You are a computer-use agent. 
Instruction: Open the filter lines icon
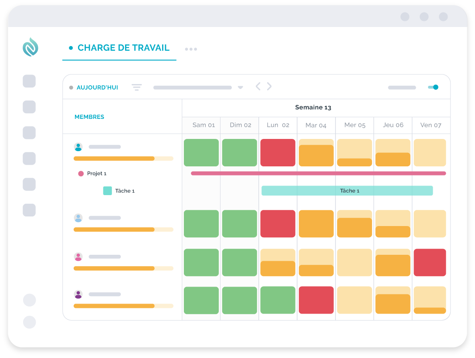tap(137, 87)
